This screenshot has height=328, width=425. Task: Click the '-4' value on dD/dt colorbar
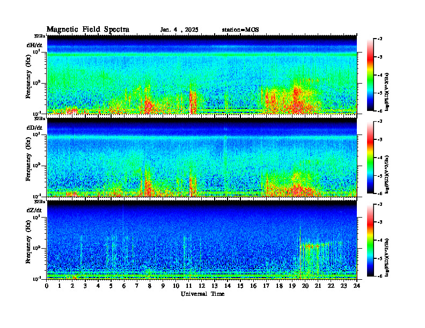(x=380, y=158)
